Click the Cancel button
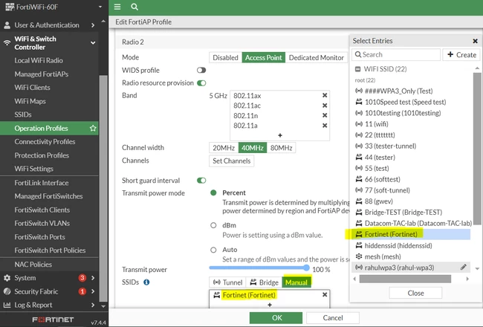The height and width of the screenshot is (327, 483). point(333,318)
